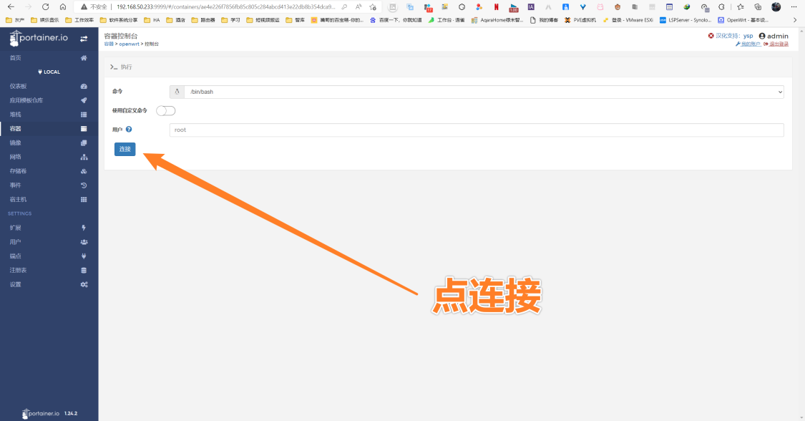Click the 设置 gears icon

click(84, 284)
